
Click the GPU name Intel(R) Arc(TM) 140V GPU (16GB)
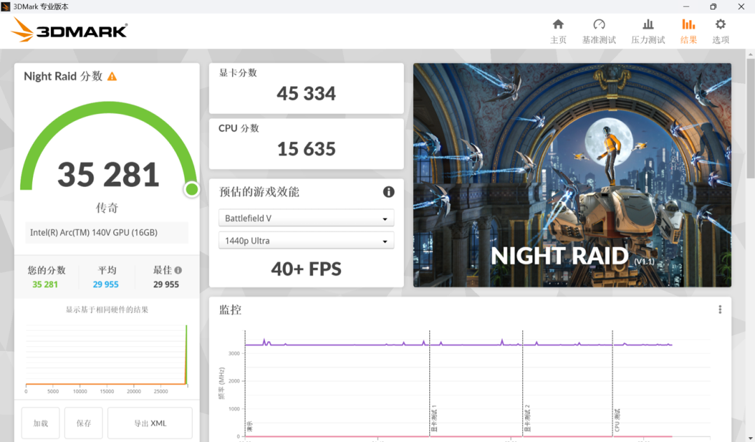pos(94,233)
